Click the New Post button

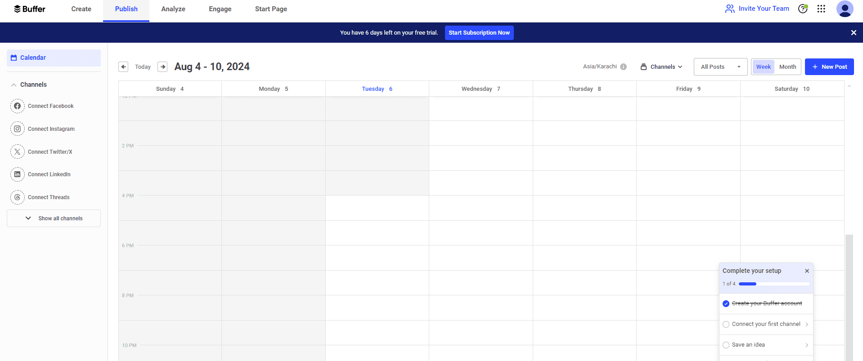click(829, 67)
